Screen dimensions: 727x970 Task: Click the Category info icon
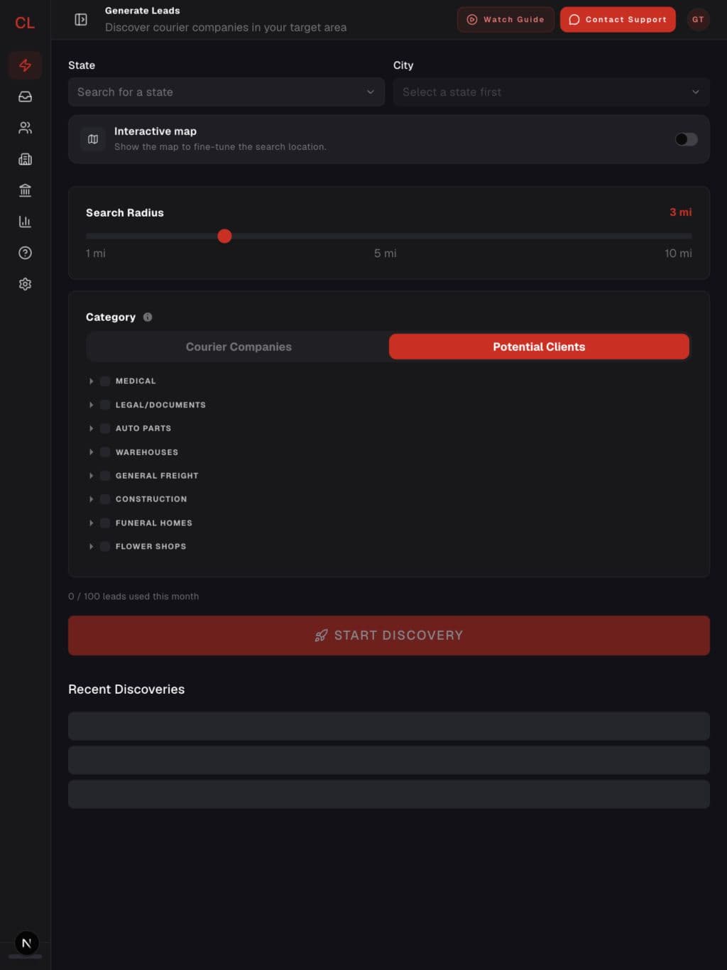pos(148,317)
